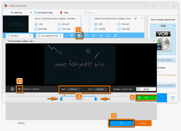
Task: Reset the trim selection
Action: point(146,89)
